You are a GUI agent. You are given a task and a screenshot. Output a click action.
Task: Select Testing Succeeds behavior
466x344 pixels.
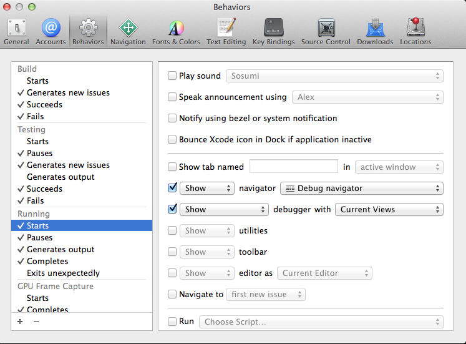(82, 189)
